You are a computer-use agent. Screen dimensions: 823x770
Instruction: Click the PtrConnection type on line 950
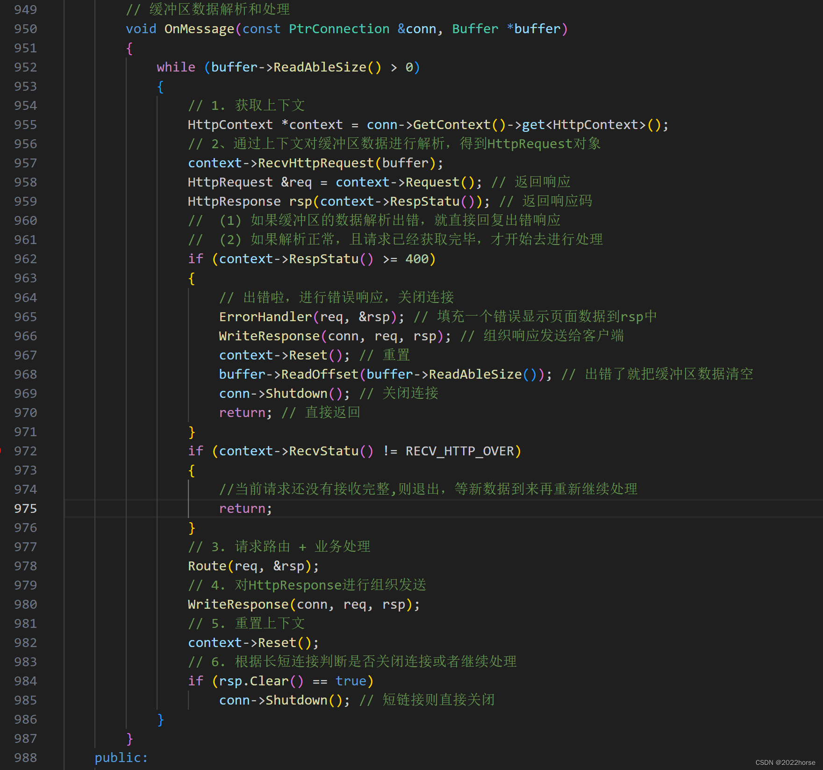pos(339,29)
